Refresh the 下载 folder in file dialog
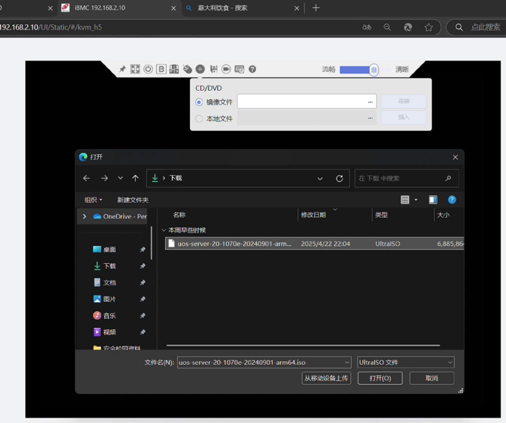The height and width of the screenshot is (423, 506). (x=339, y=179)
